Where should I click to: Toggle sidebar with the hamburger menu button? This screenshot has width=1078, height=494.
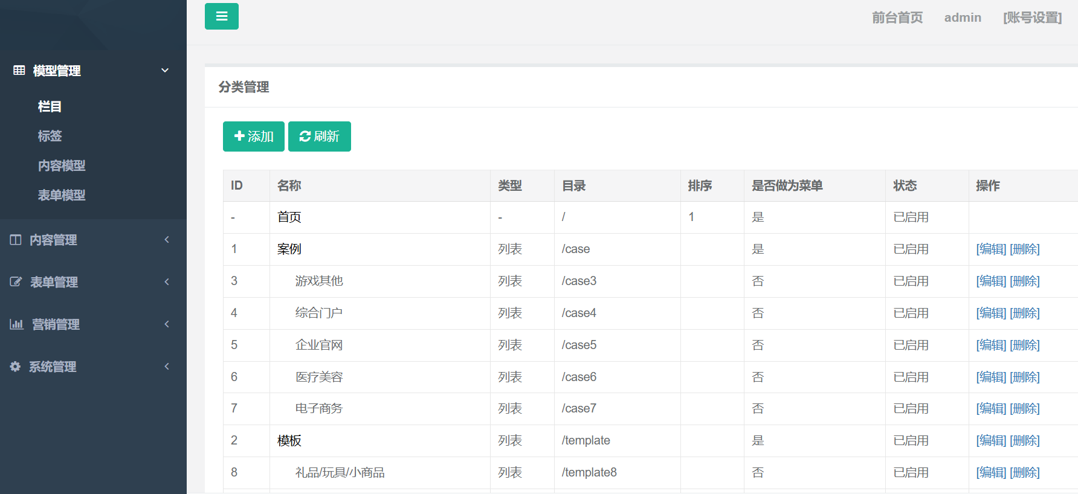pos(222,16)
